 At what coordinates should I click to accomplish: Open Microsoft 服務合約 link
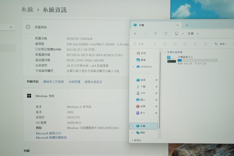point(48,133)
